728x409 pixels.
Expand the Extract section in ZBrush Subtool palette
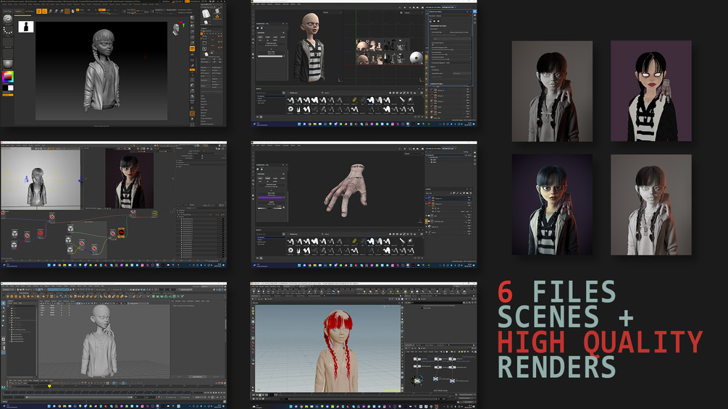click(204, 121)
